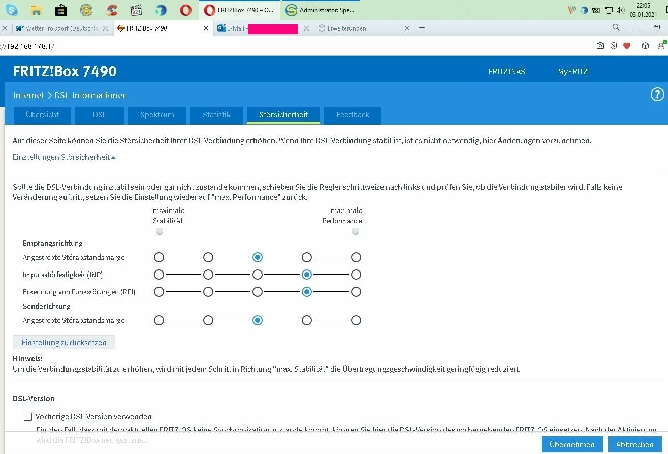Screen dimensions: 668x454
Task: Set Funkstörungen (RFI) to maximale Stabilität
Action: coord(159,292)
